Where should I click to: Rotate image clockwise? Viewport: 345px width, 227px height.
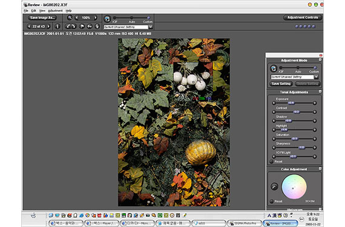73,27
